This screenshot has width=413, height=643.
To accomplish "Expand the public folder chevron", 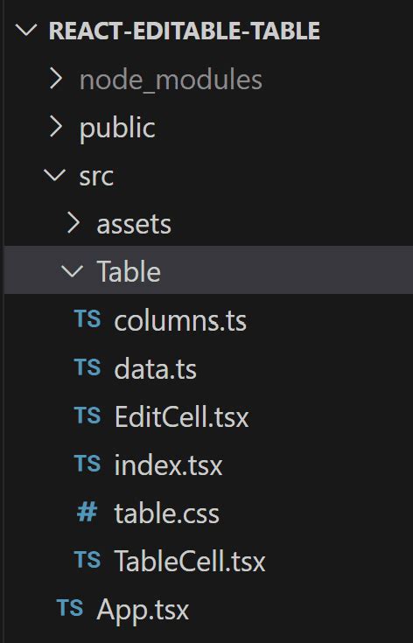I will (x=56, y=127).
